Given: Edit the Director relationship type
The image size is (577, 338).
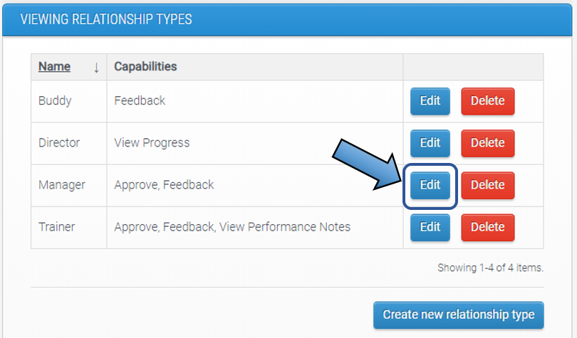Looking at the screenshot, I should (x=430, y=143).
